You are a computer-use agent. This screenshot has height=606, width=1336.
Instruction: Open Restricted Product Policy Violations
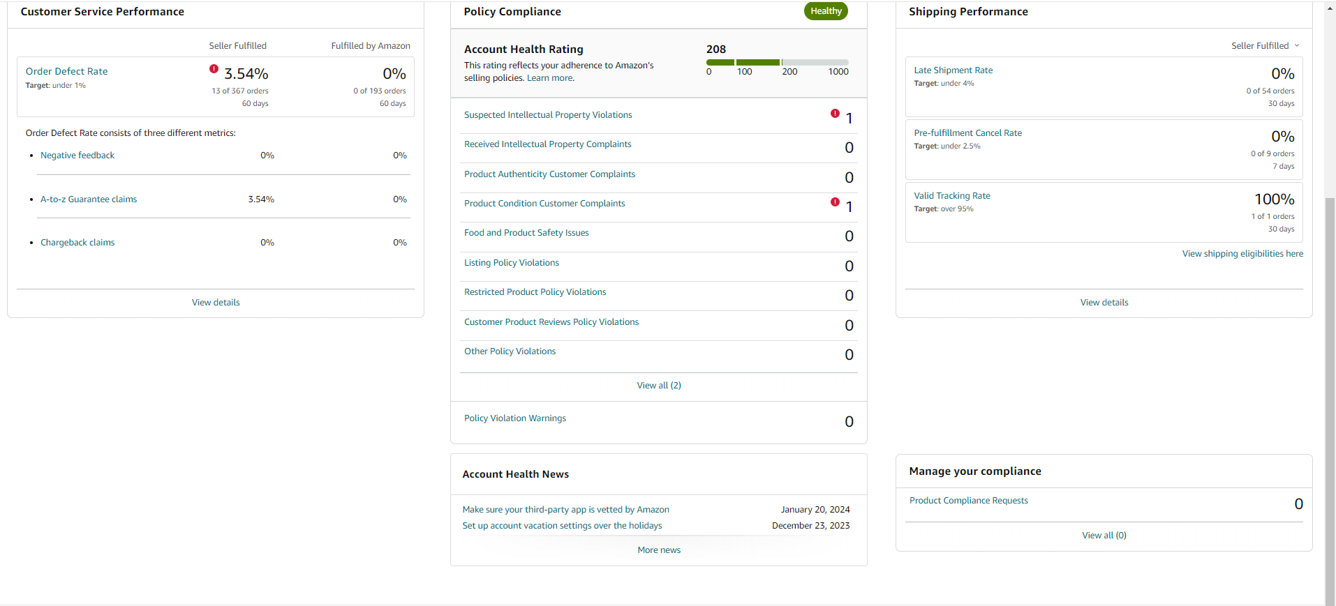point(535,292)
